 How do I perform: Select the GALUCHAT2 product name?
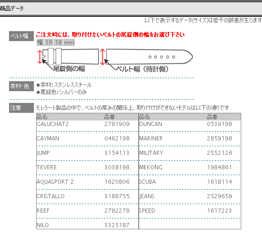point(53,124)
